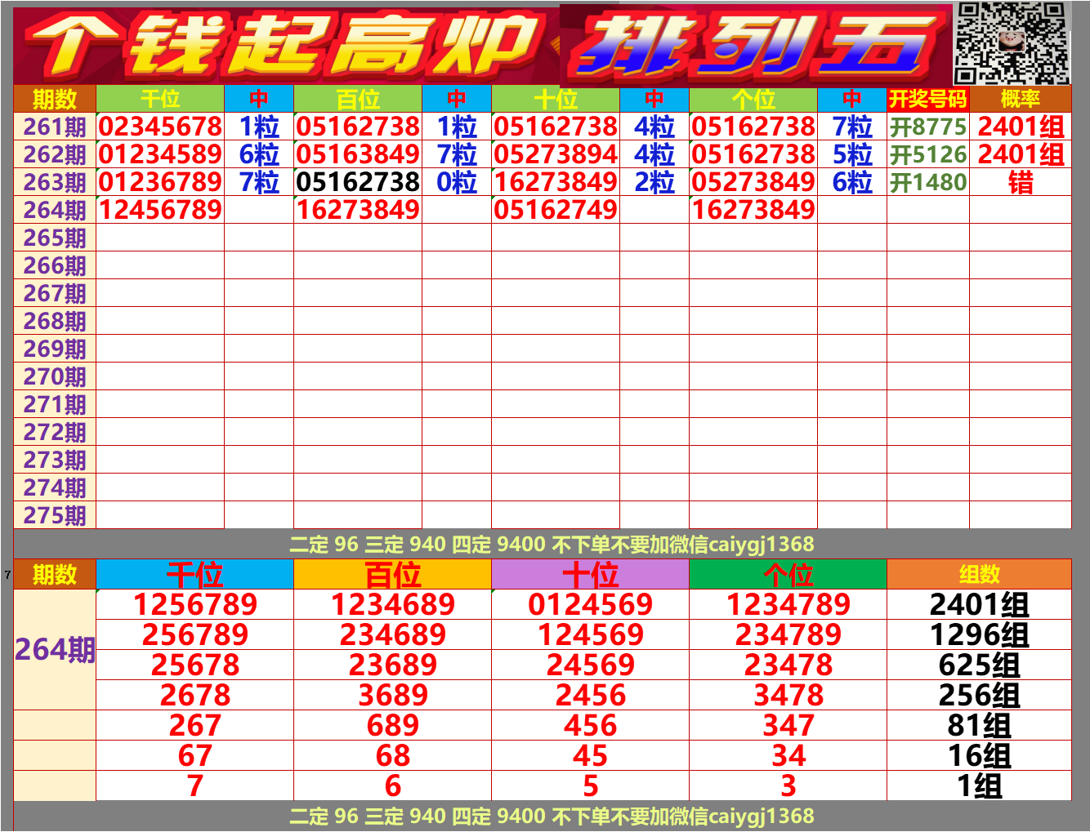Click the 开5126 result of period 262
This screenshot has width=1090, height=832.
(926, 154)
